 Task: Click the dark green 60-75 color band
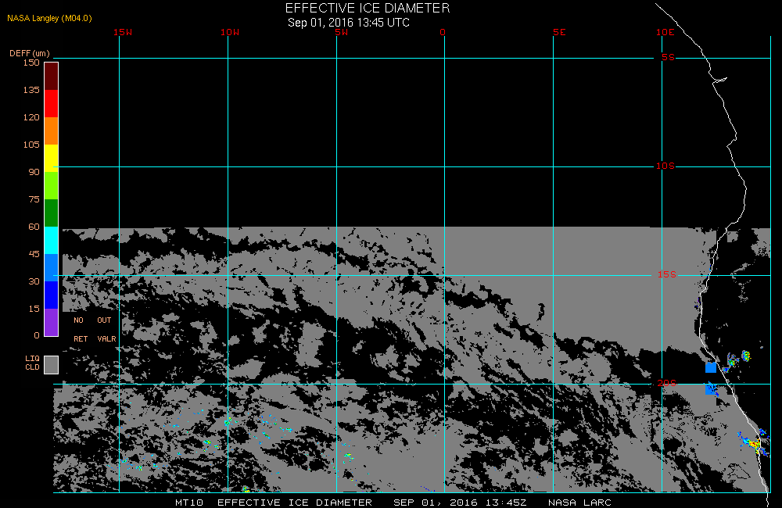52,213
